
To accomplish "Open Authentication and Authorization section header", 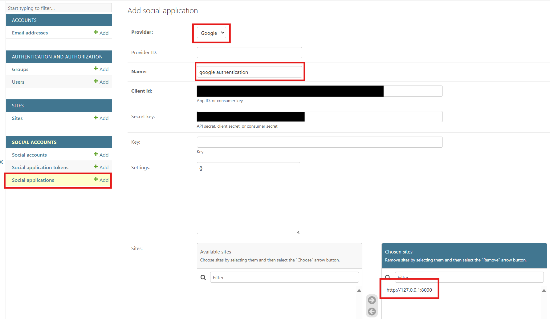I will 57,57.
